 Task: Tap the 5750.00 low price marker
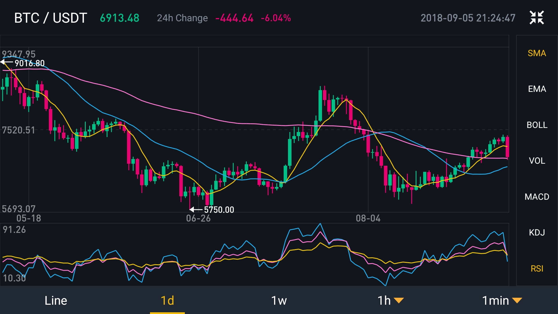[x=219, y=210]
